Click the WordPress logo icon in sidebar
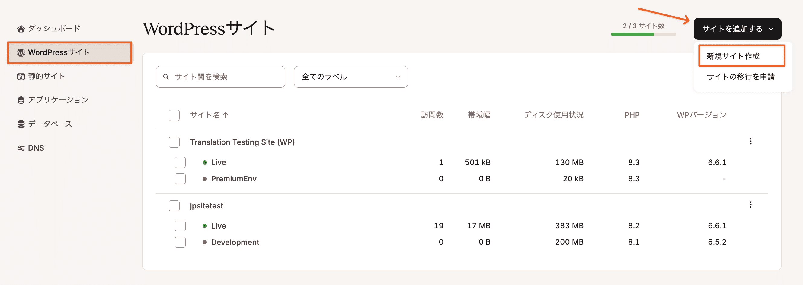Image resolution: width=803 pixels, height=285 pixels. coord(21,53)
